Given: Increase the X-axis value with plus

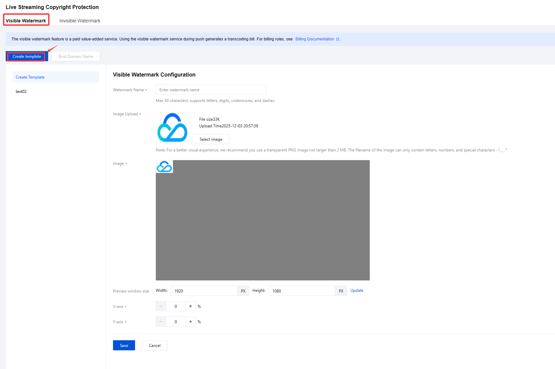Looking at the screenshot, I should [x=191, y=306].
